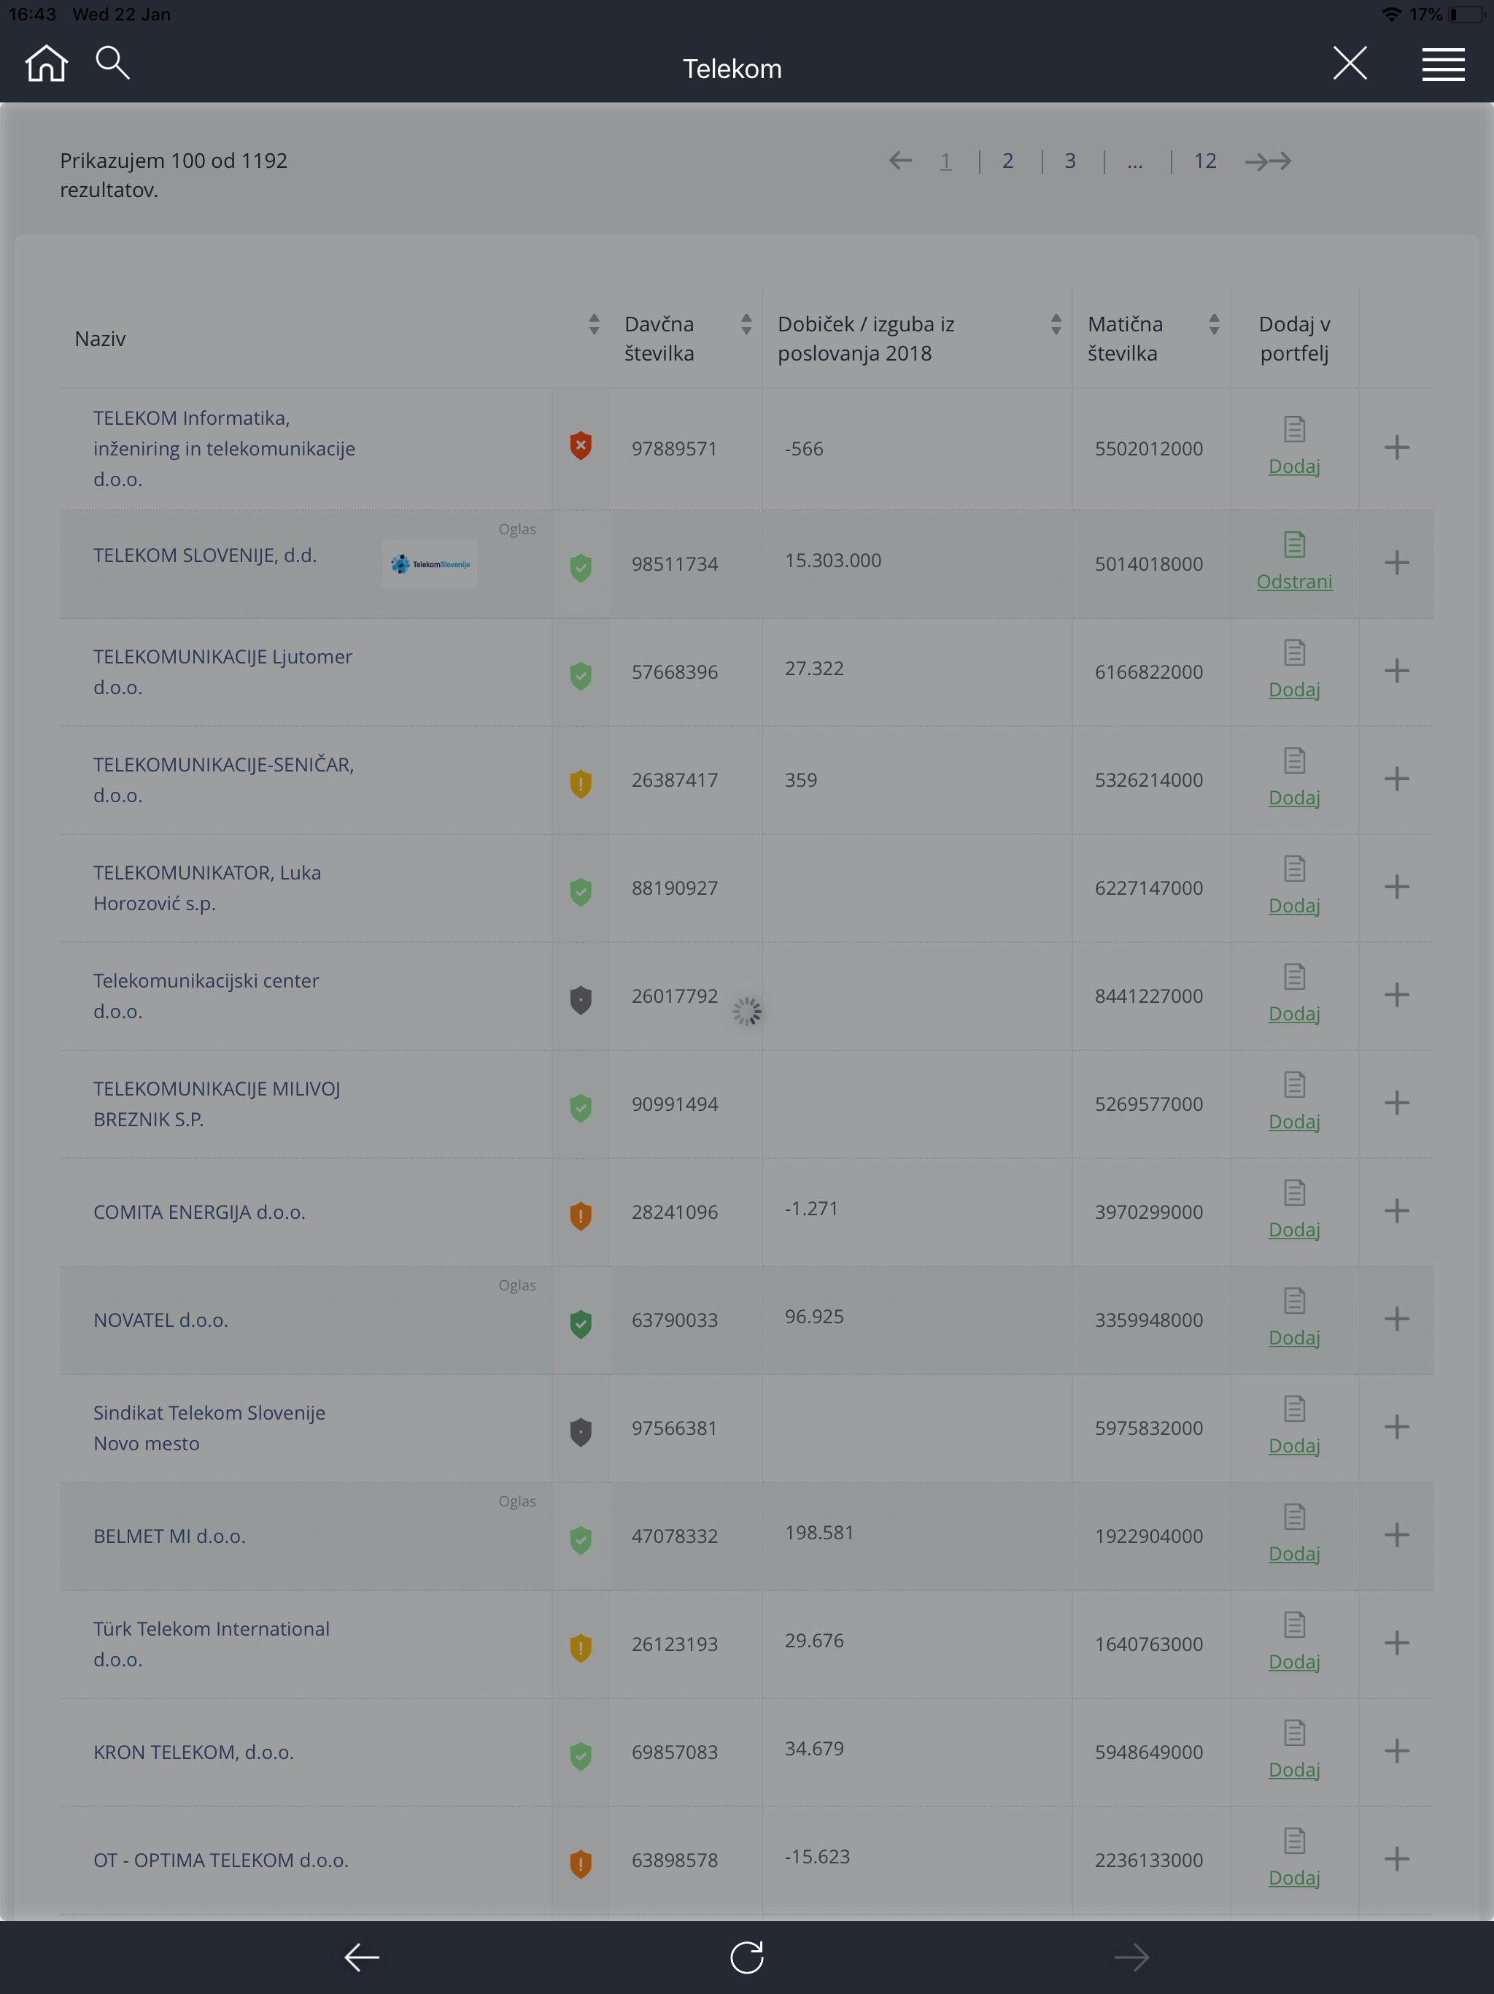The image size is (1494, 1994).
Task: Expand TELEKOMUNIKACIJE Ljutomer row with plus
Action: pyautogui.click(x=1396, y=671)
